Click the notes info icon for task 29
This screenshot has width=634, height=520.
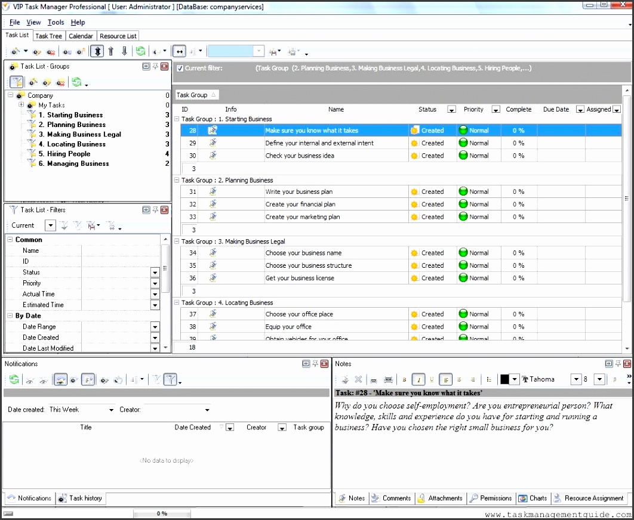click(x=213, y=143)
